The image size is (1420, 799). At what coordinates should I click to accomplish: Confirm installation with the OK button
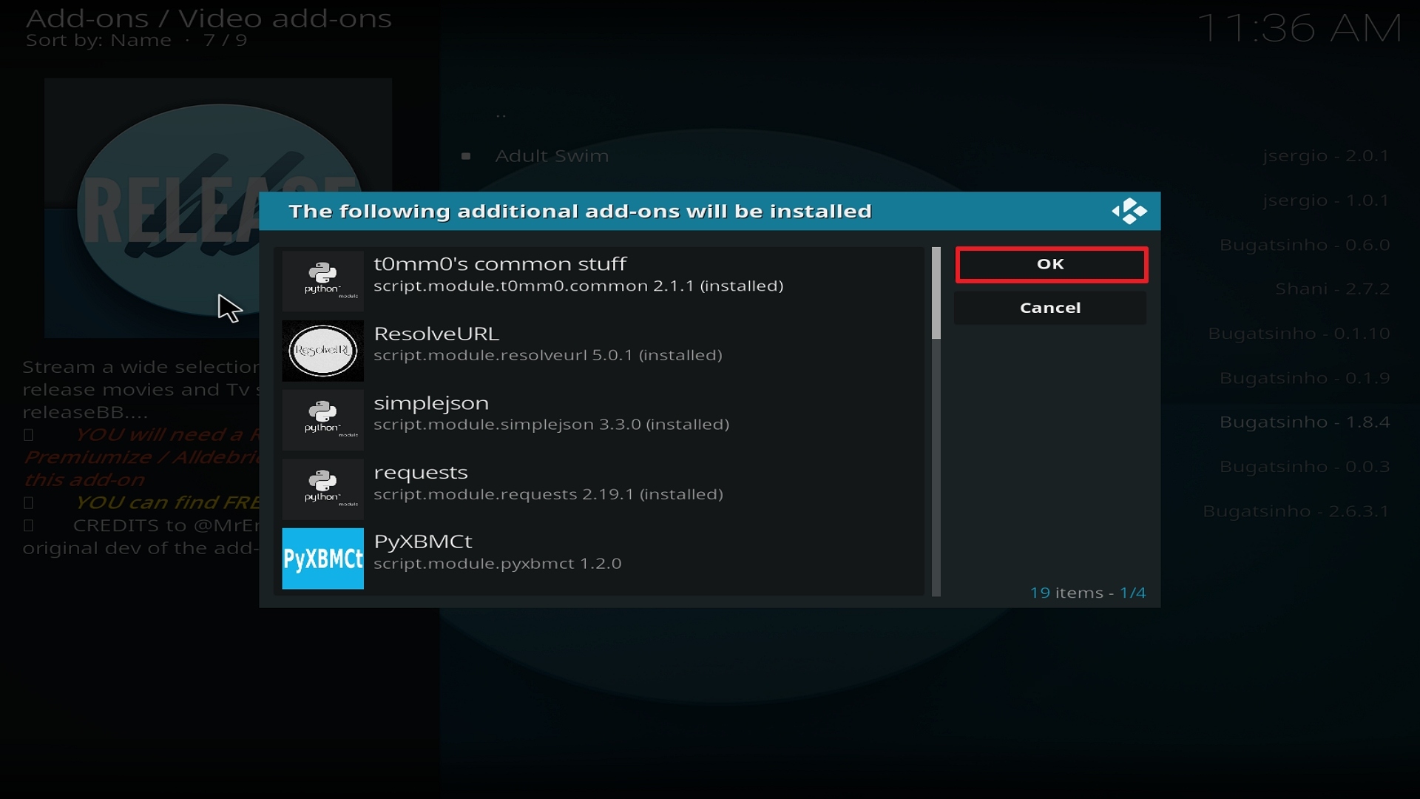pyautogui.click(x=1051, y=265)
